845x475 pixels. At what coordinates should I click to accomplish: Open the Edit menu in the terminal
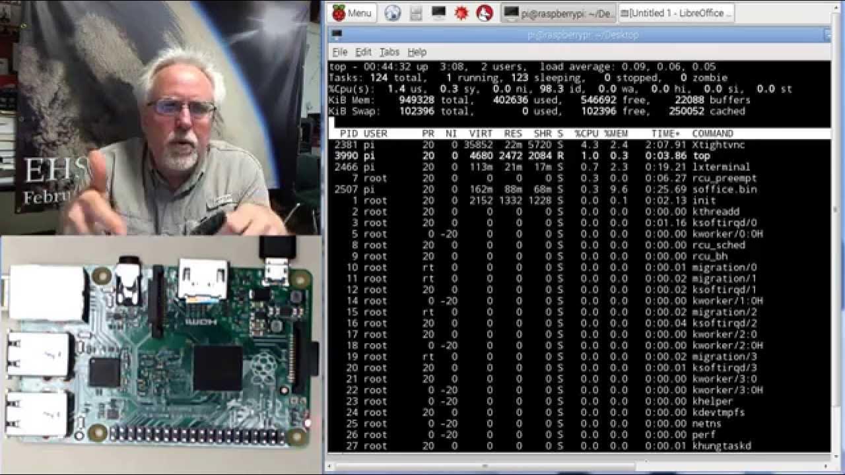point(363,52)
